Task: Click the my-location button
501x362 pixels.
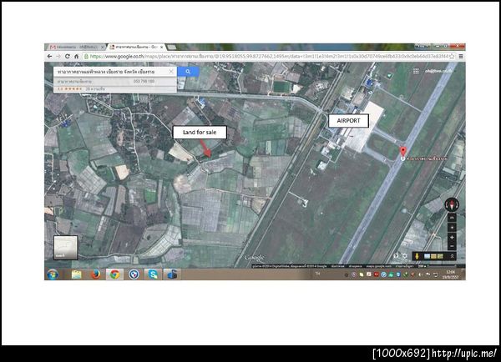Action: point(452,228)
